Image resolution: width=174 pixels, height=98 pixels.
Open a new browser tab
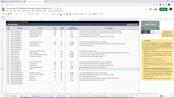click(x=46, y=2)
